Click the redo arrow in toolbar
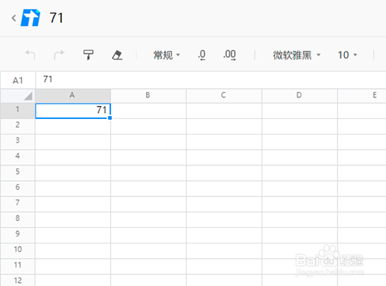Screen dimensions: 386x286 [x=59, y=55]
